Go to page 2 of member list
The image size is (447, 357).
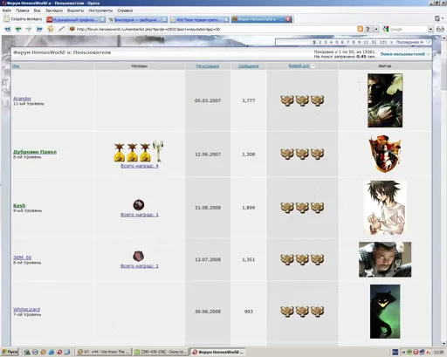[x=320, y=42]
